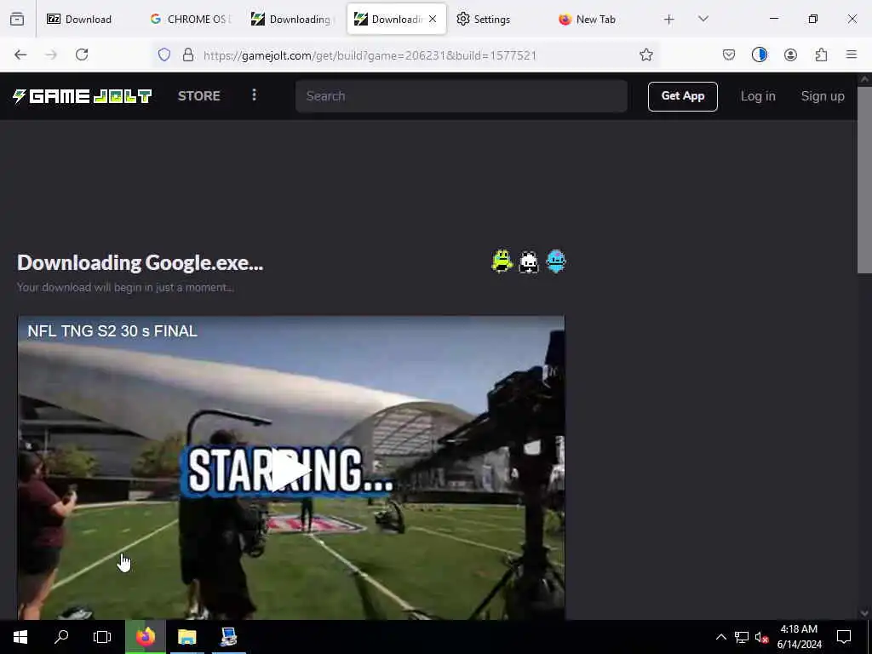The image size is (872, 654).
Task: Open Windows taskbar search
Action: [x=61, y=637]
